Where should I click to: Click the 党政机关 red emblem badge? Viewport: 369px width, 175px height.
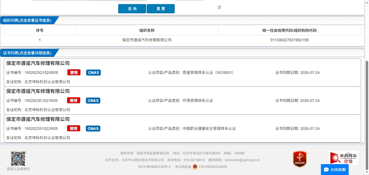pos(300,159)
